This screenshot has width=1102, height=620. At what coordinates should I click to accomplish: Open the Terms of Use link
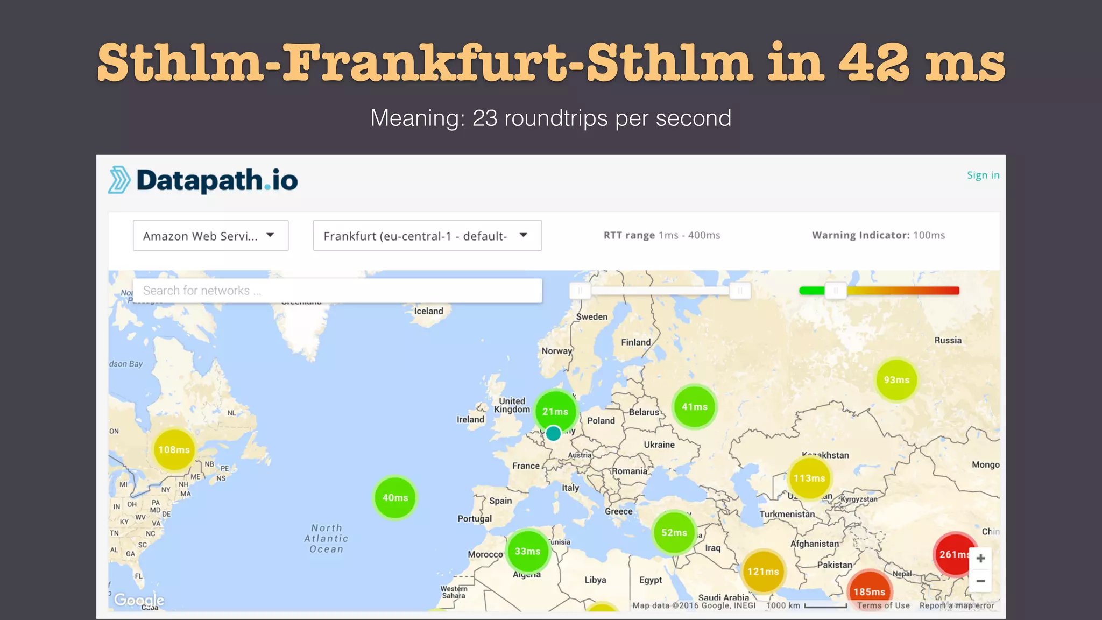tap(884, 605)
